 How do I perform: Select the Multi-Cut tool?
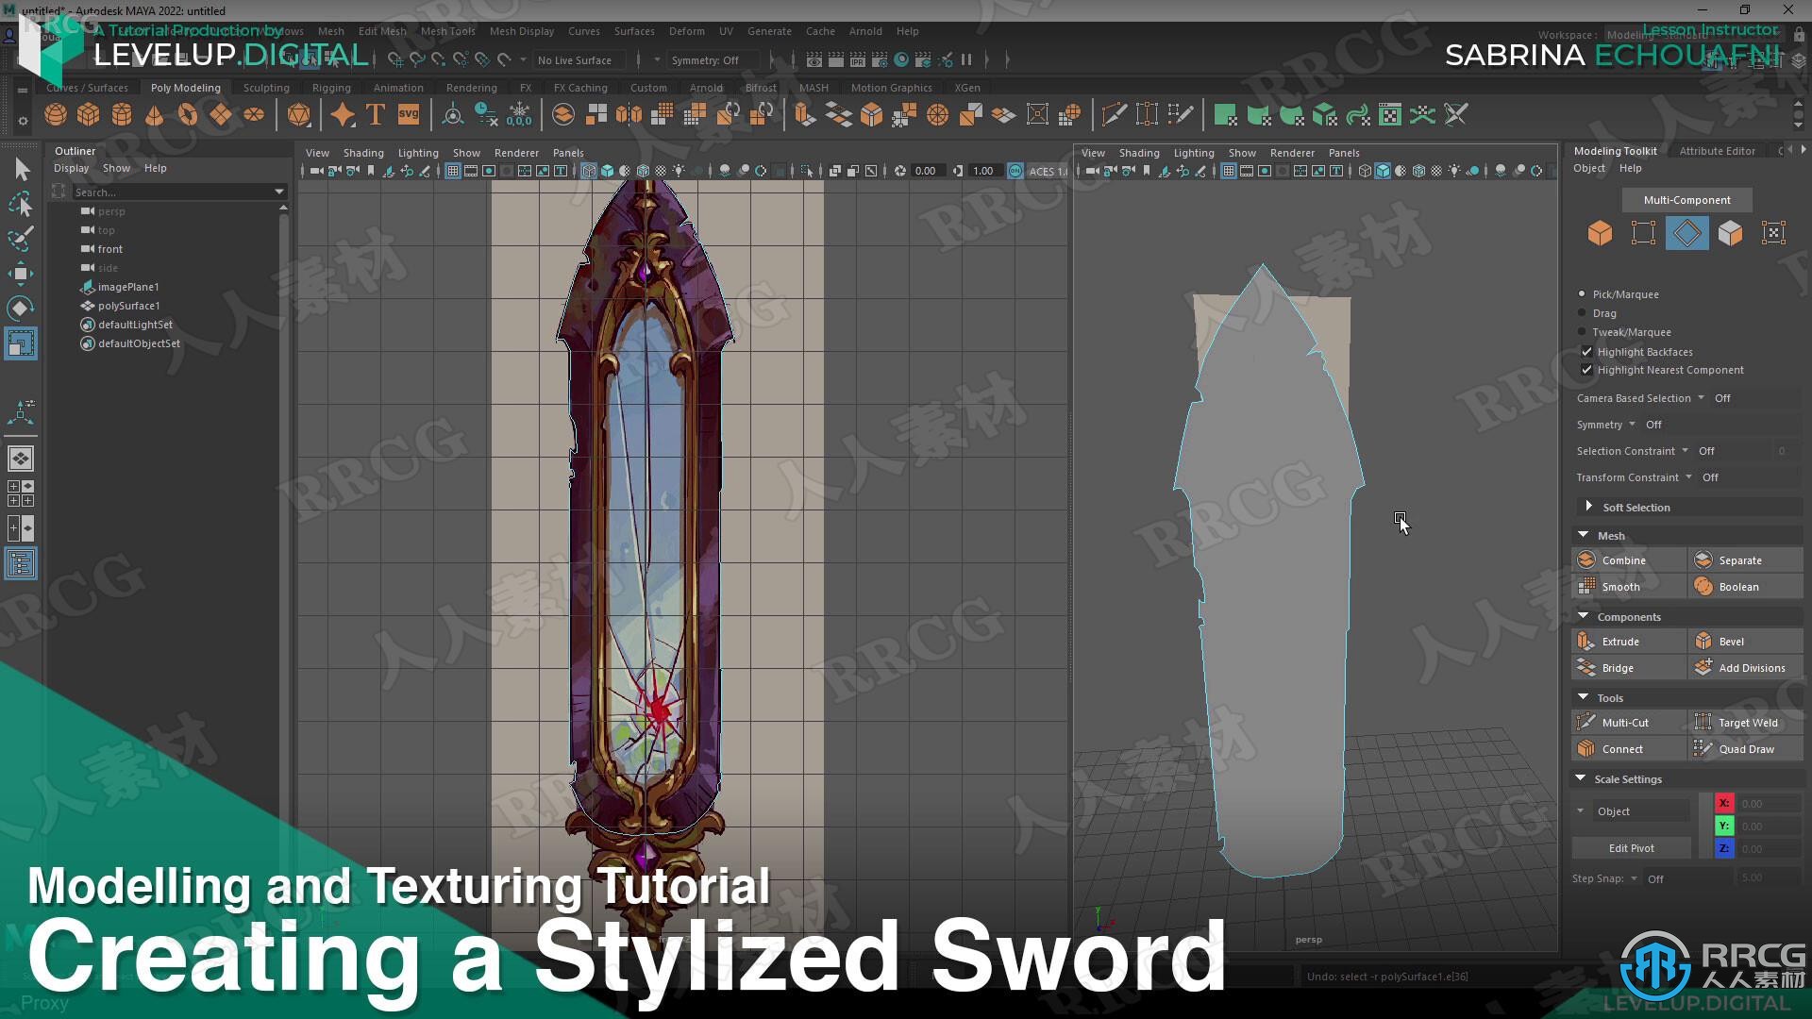(1625, 722)
